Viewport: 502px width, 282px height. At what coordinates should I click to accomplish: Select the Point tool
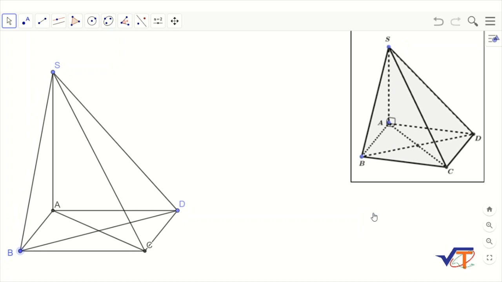26,21
